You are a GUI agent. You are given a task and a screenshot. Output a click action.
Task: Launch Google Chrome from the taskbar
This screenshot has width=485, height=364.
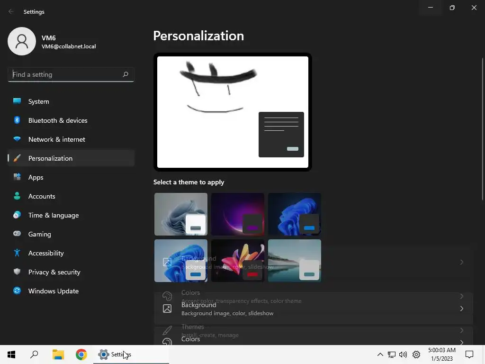pyautogui.click(x=81, y=355)
